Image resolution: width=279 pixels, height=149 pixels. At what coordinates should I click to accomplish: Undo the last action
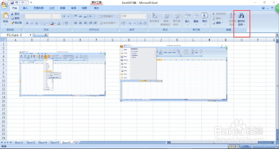pos(16,3)
